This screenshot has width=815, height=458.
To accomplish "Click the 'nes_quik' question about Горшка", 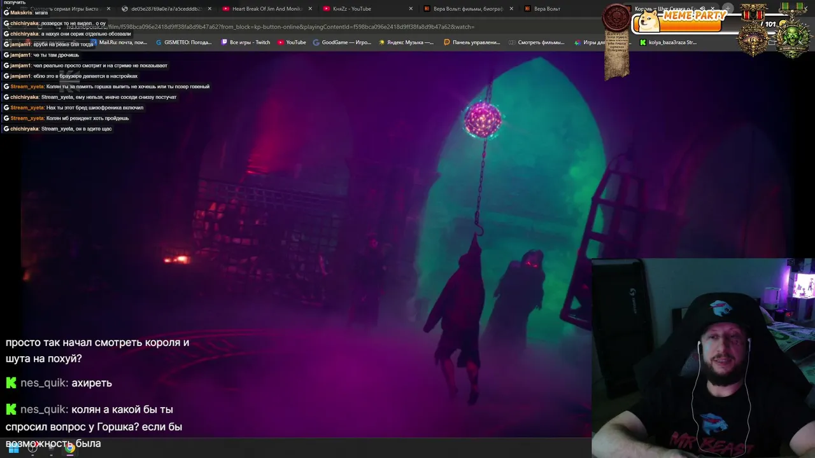I will point(94,426).
